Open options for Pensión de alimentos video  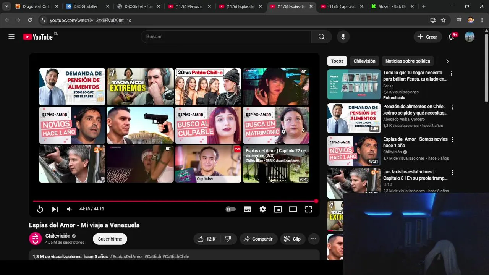[452, 107]
